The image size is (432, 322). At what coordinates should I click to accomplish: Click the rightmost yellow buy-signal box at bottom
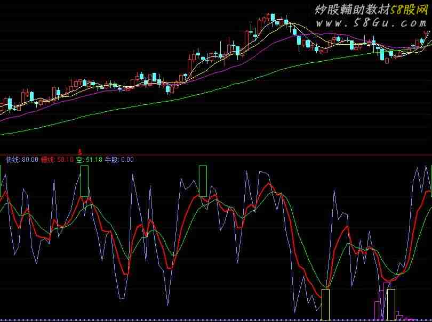tap(391, 304)
